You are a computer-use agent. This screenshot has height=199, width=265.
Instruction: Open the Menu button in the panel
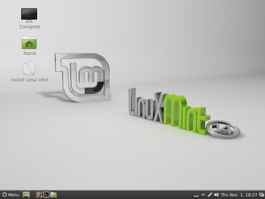[x=11, y=195]
